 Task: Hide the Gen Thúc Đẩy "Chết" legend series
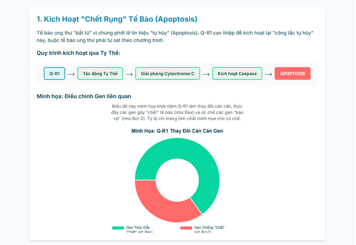tap(139, 228)
